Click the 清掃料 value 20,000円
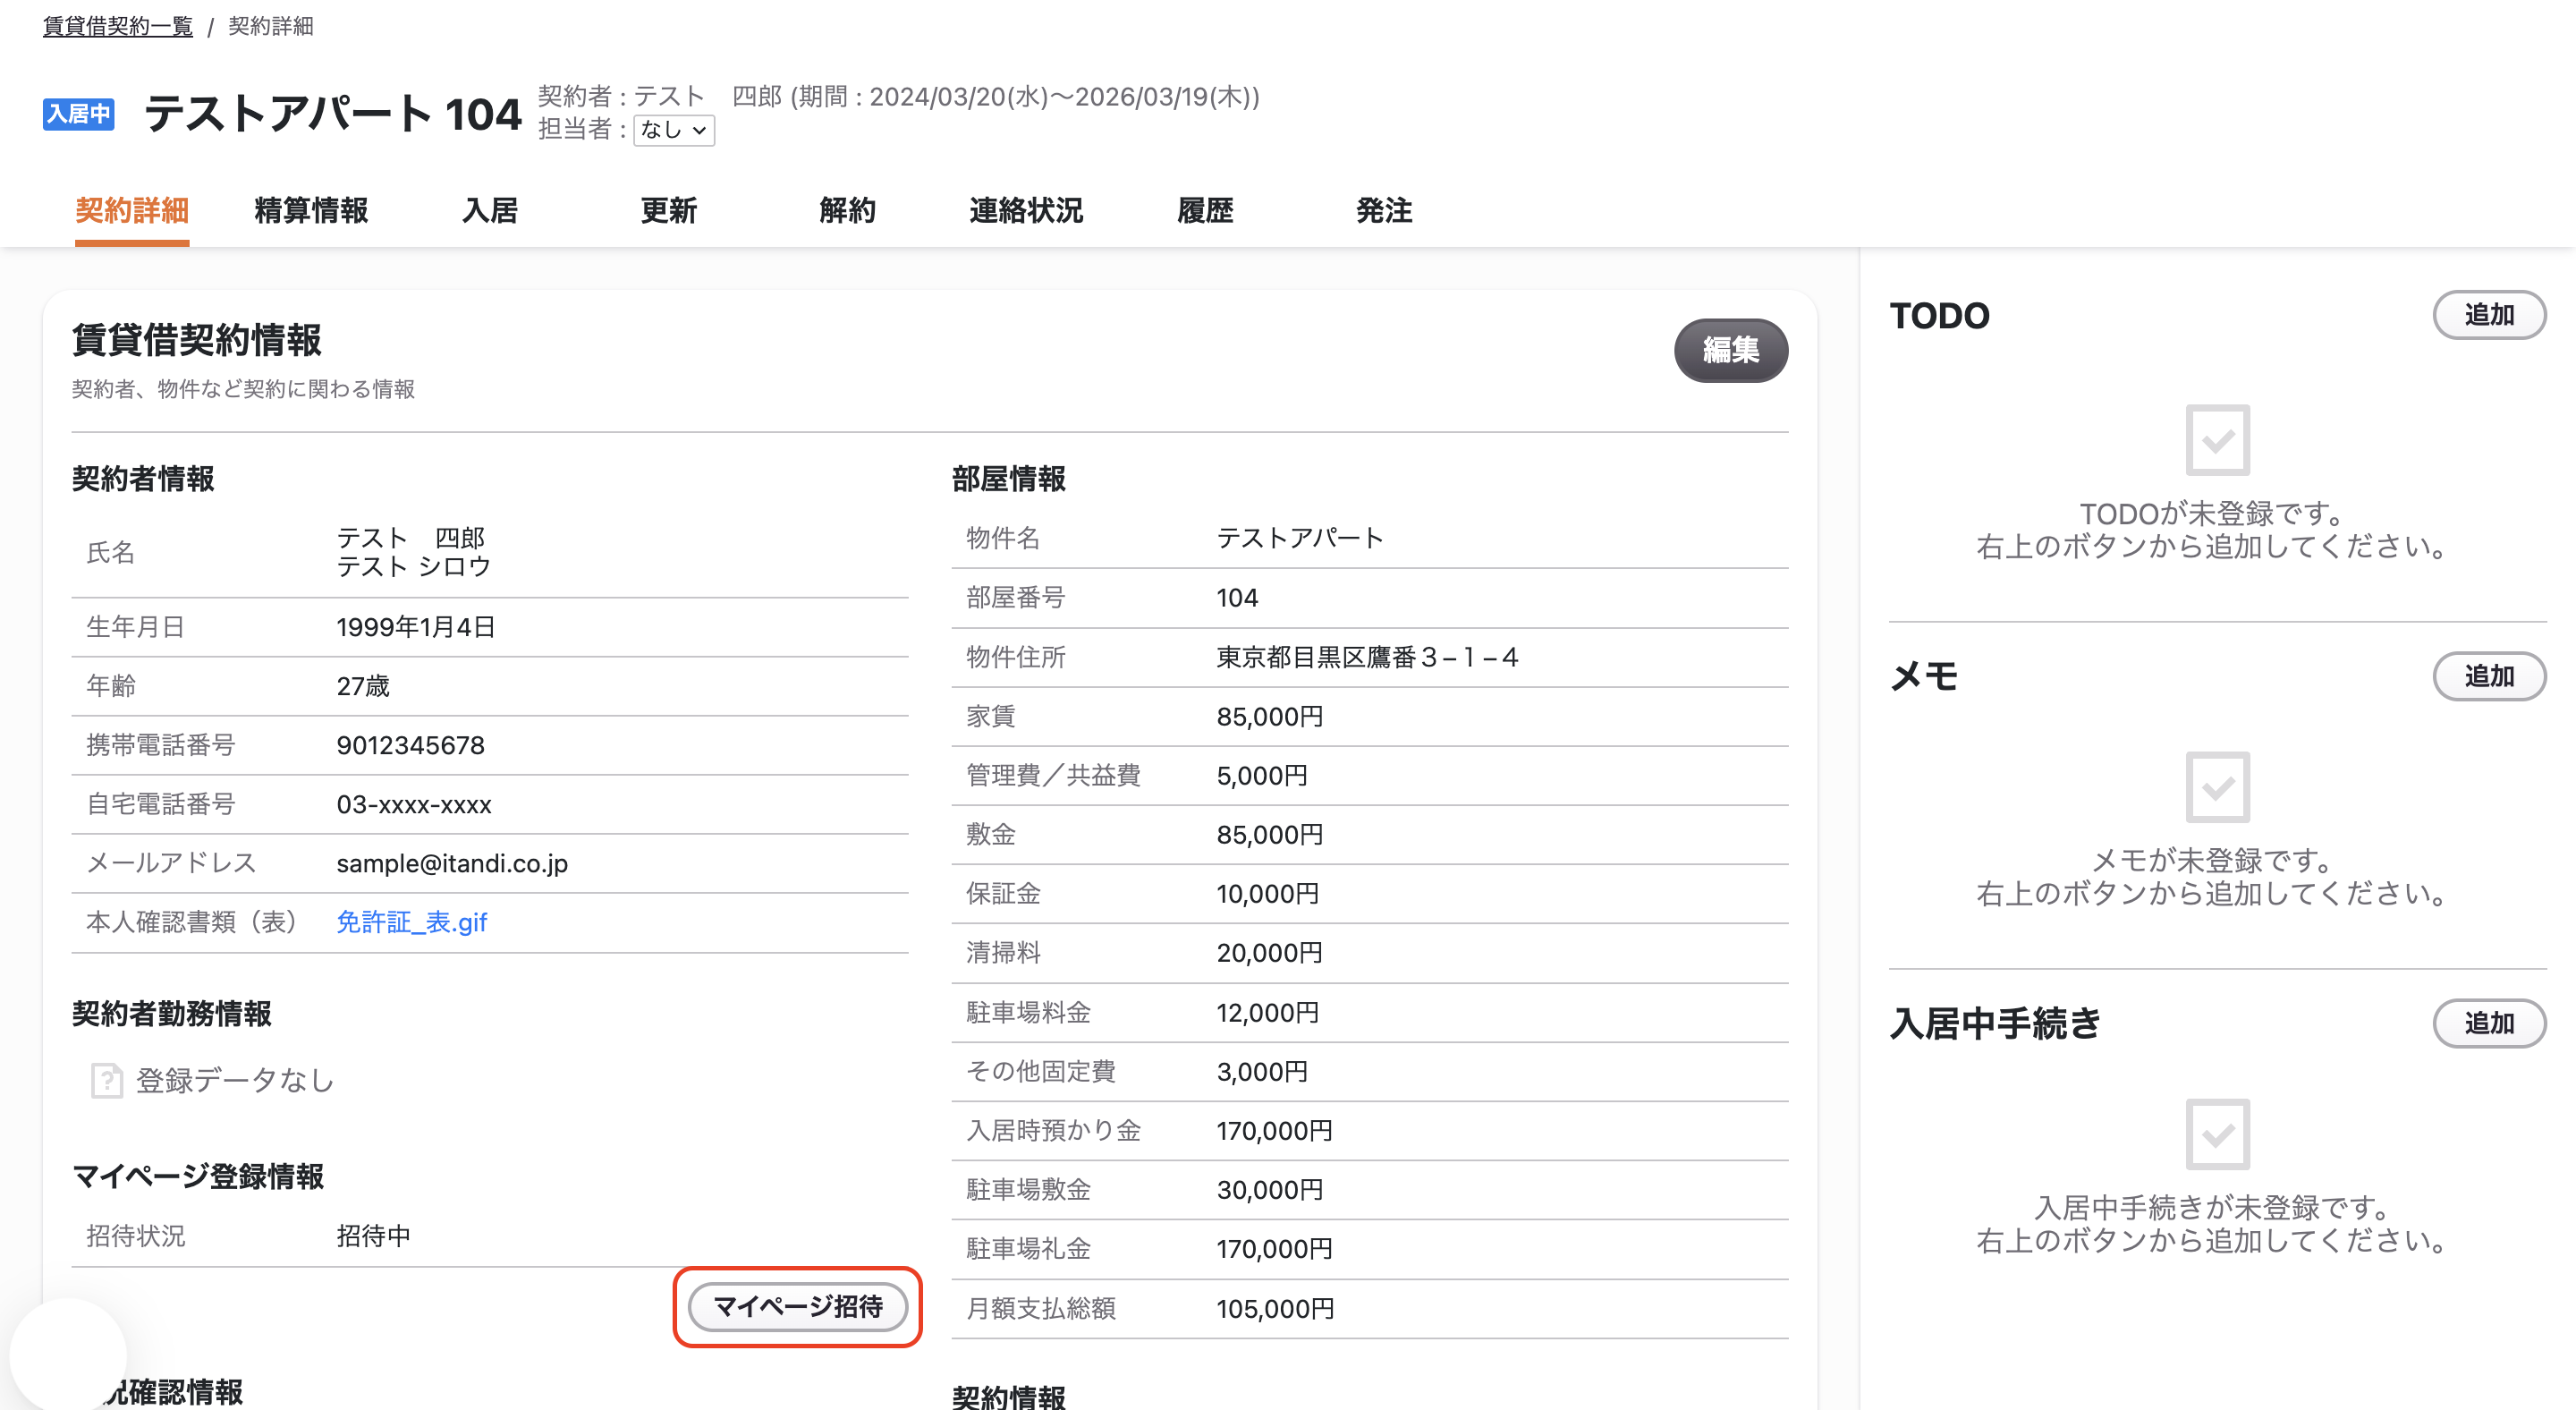The image size is (2576, 1410). pos(1270,952)
